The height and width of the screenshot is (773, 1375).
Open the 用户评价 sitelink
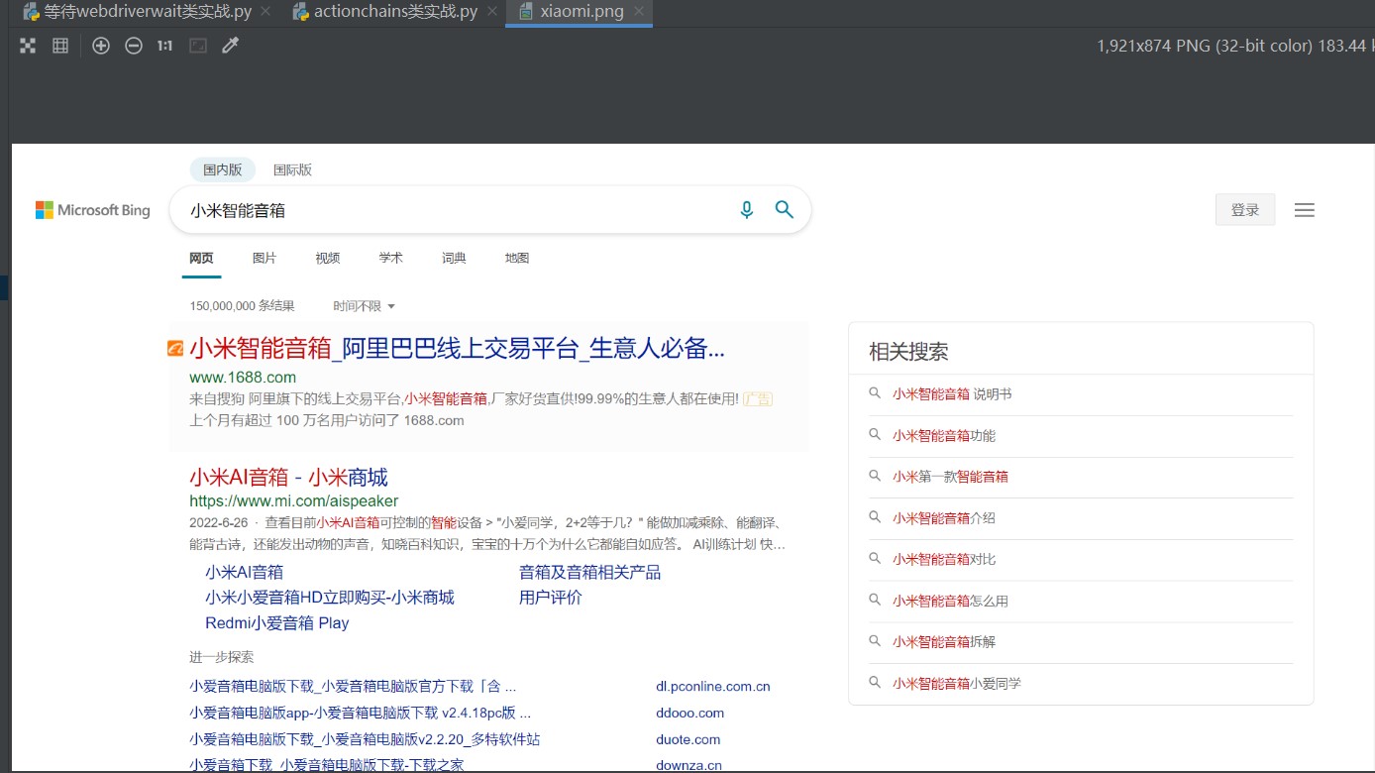coord(551,598)
